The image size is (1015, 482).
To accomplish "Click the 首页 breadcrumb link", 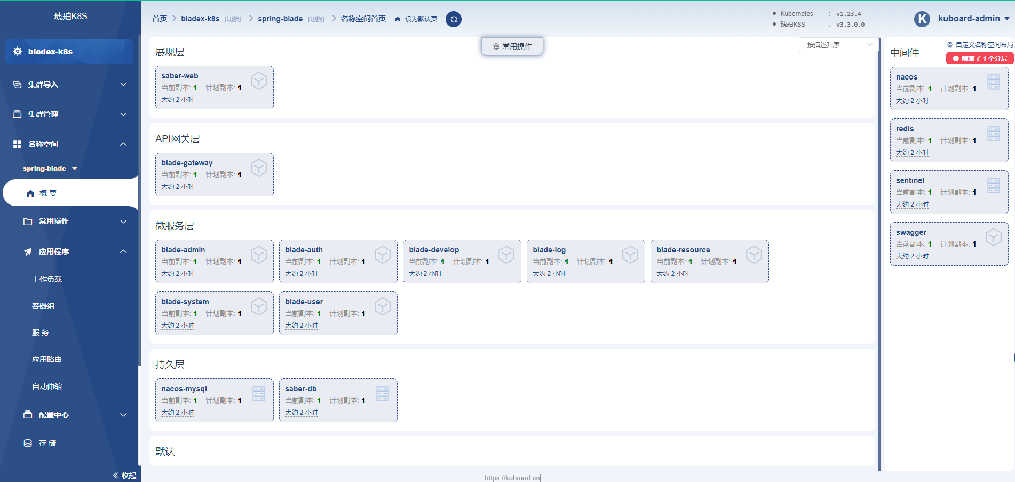I will pos(160,19).
